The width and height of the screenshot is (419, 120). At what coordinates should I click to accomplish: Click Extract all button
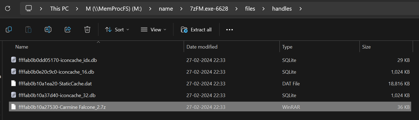pos(196,29)
